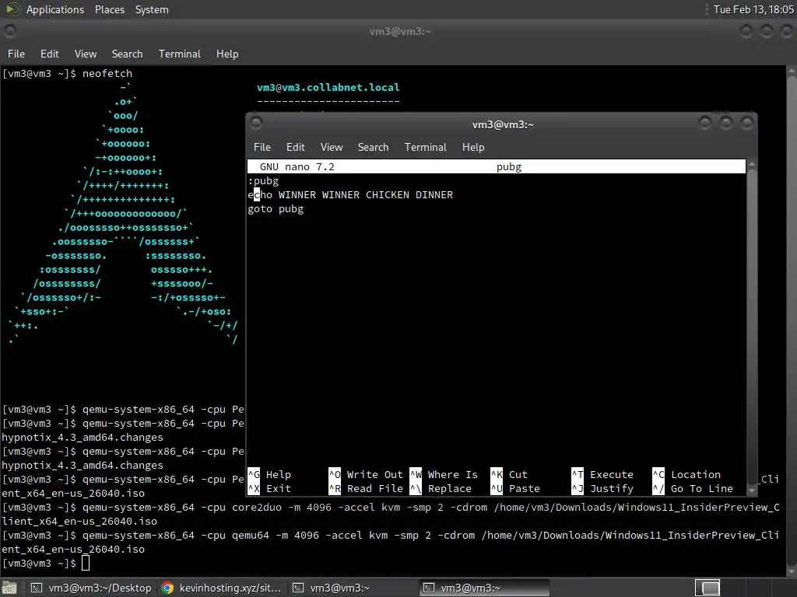The image size is (797, 597).
Task: Click the ':pubg' line in nano
Action: coord(263,180)
